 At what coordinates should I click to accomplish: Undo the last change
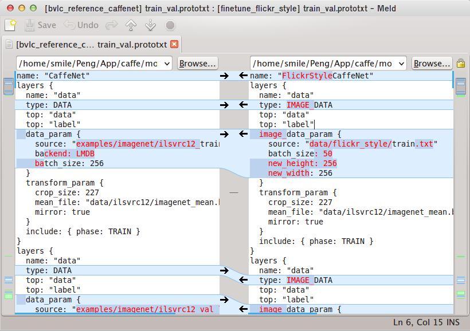point(81,25)
